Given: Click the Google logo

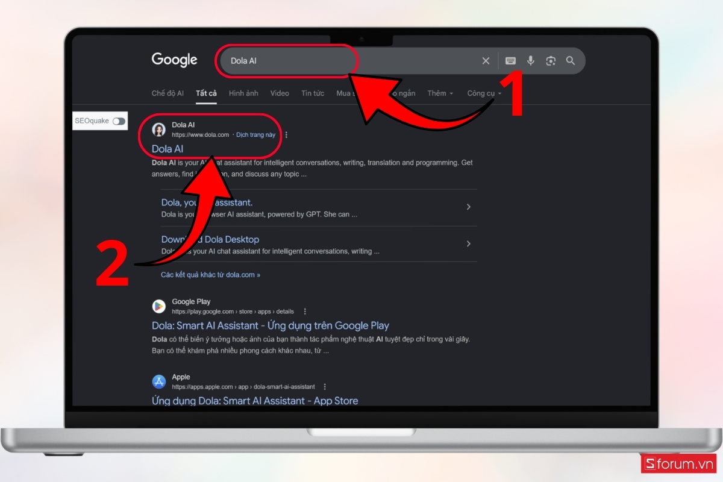Looking at the screenshot, I should [174, 60].
